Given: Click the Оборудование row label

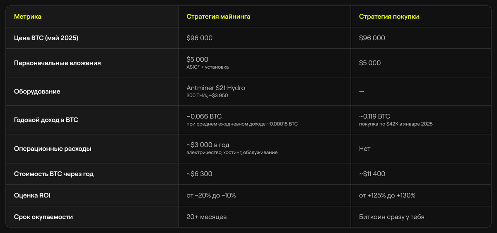Looking at the screenshot, I should (37, 91).
